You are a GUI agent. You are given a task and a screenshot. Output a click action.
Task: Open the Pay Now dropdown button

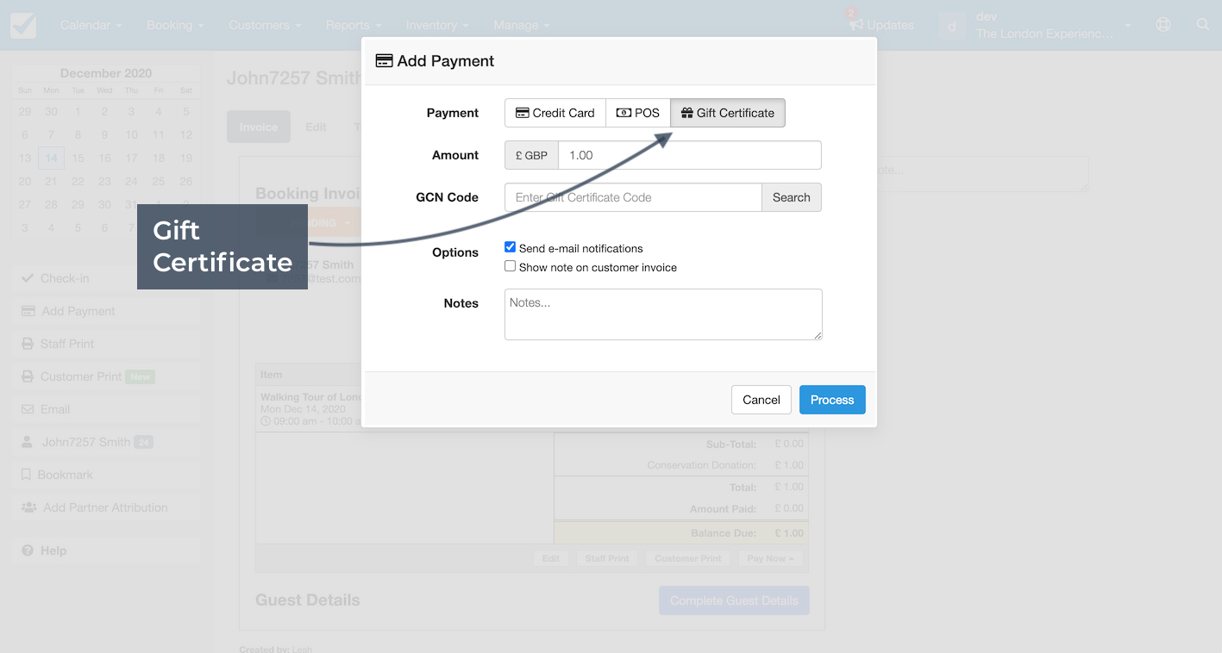point(770,558)
